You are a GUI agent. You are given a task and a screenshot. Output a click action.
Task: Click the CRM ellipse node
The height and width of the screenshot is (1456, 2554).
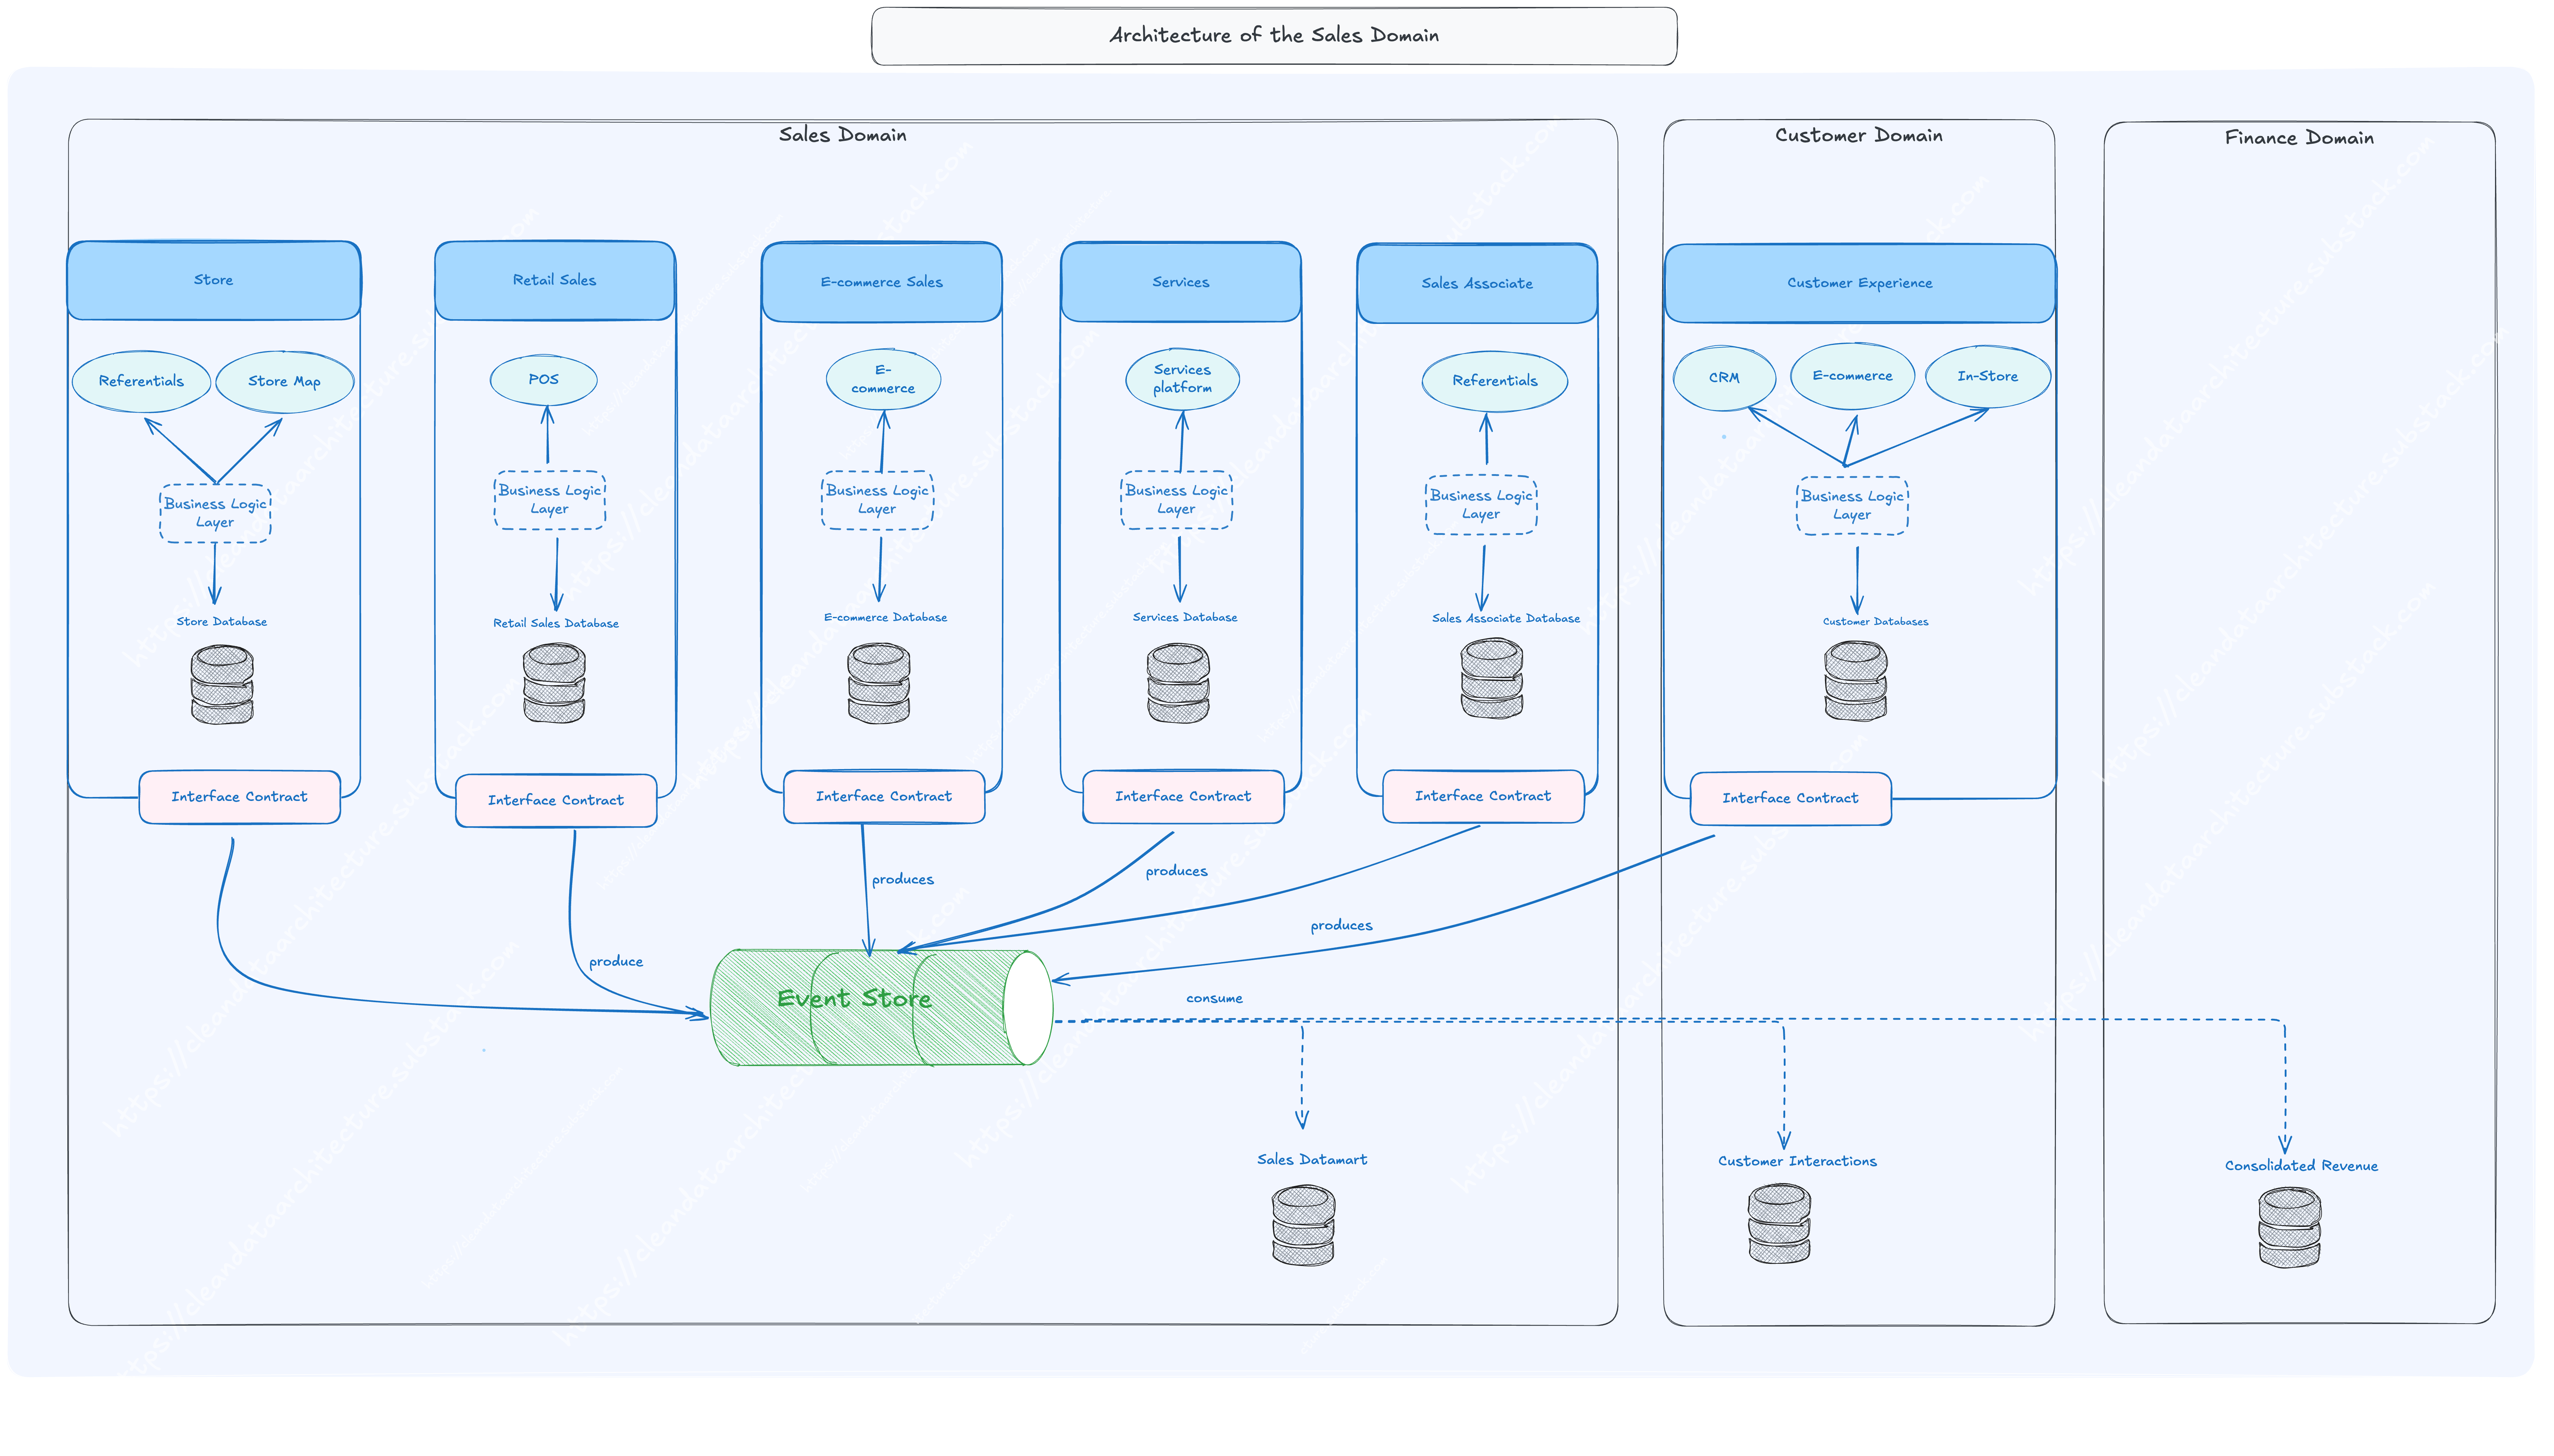pos(1724,378)
